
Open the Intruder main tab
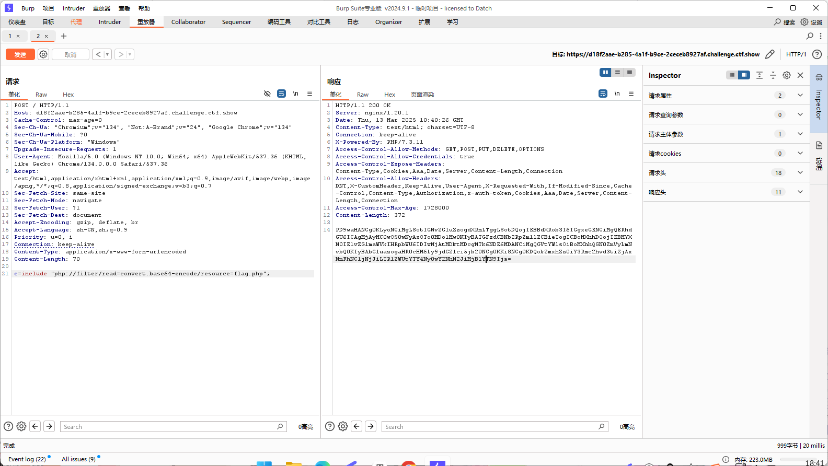pyautogui.click(x=110, y=22)
